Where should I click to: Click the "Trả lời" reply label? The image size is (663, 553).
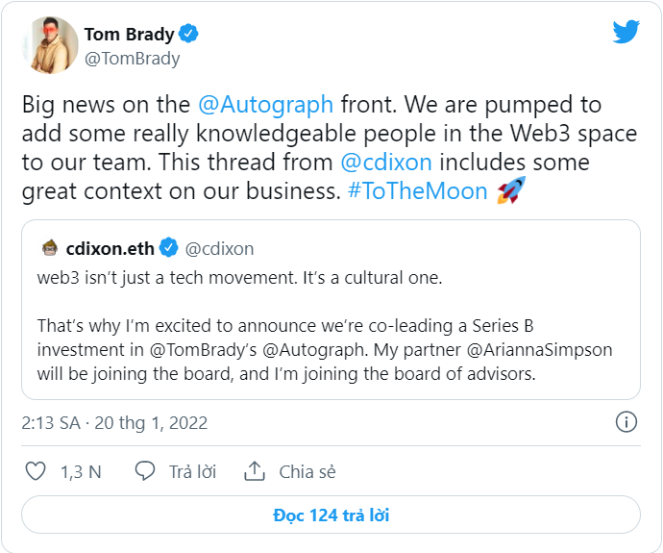(192, 471)
